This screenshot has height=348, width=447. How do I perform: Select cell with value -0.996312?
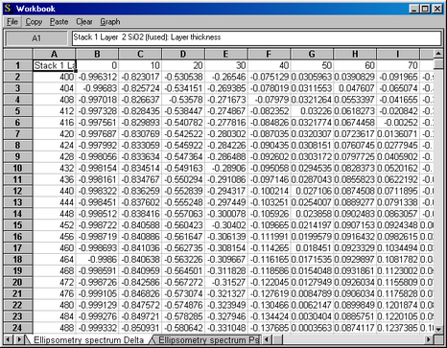click(97, 77)
